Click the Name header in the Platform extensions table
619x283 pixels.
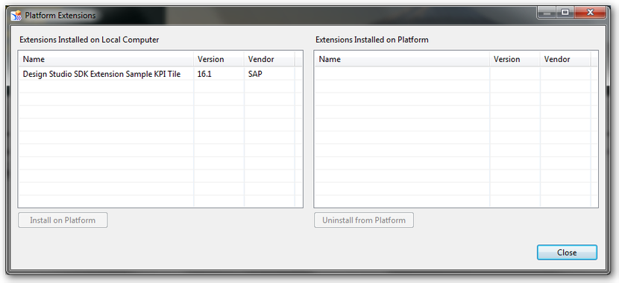pyautogui.click(x=402, y=59)
